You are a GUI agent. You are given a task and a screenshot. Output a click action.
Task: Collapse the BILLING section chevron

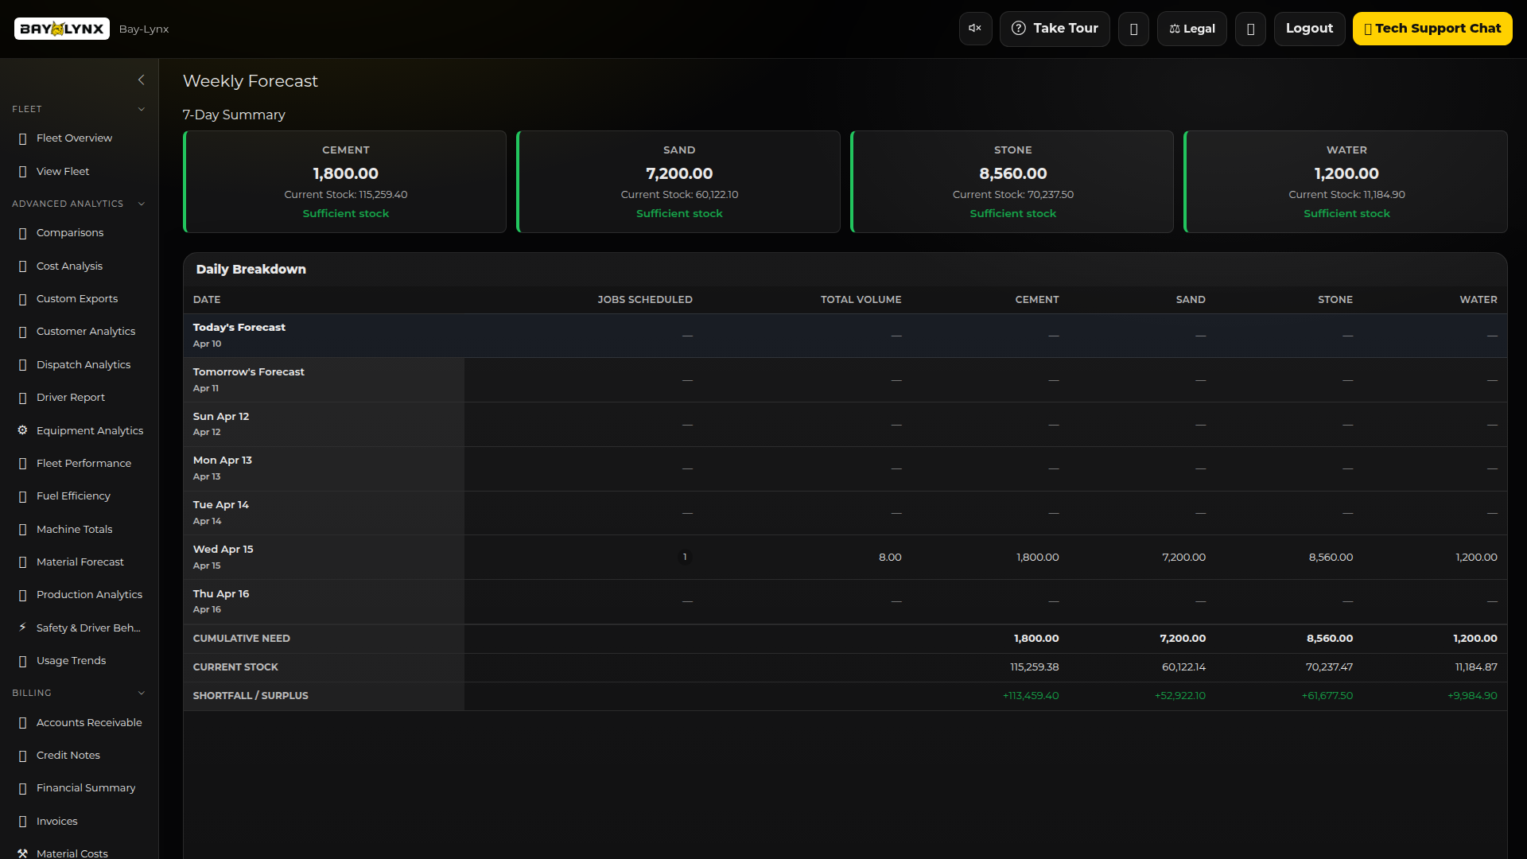141,693
